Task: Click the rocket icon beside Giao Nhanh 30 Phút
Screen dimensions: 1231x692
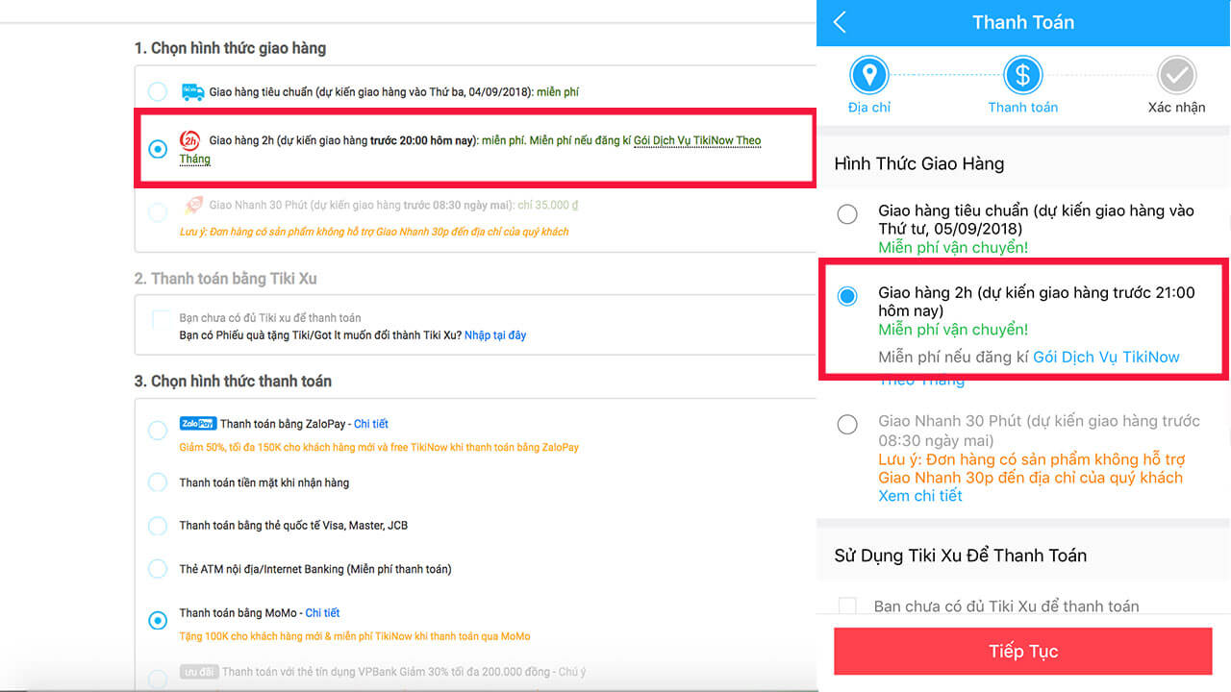Action: coord(193,205)
